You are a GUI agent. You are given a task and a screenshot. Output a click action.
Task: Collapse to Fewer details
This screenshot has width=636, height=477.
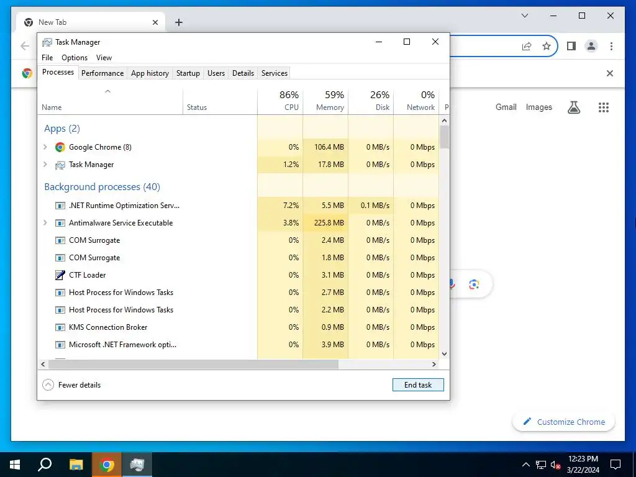click(x=72, y=385)
